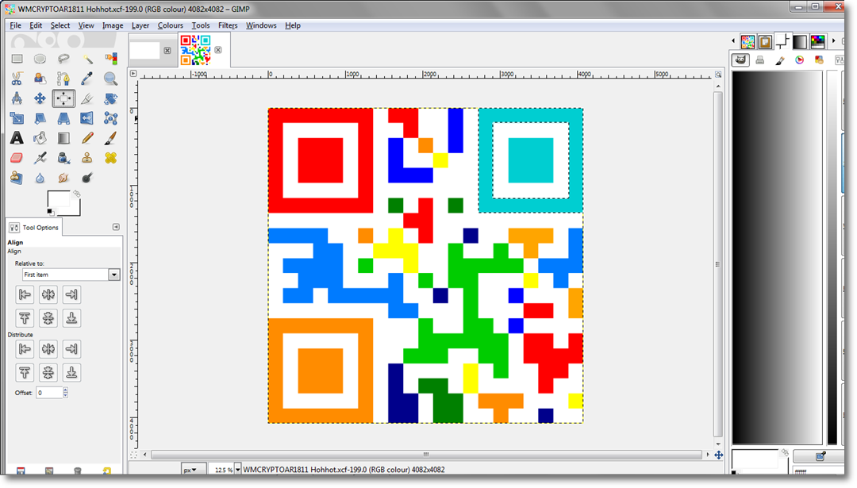Select the Ink tool

click(x=63, y=158)
